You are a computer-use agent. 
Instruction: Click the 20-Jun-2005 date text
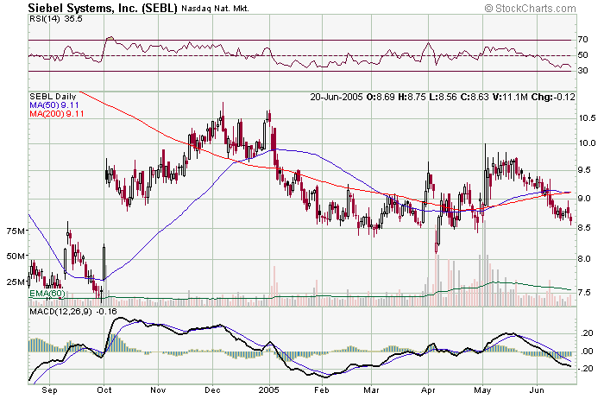click(x=337, y=97)
